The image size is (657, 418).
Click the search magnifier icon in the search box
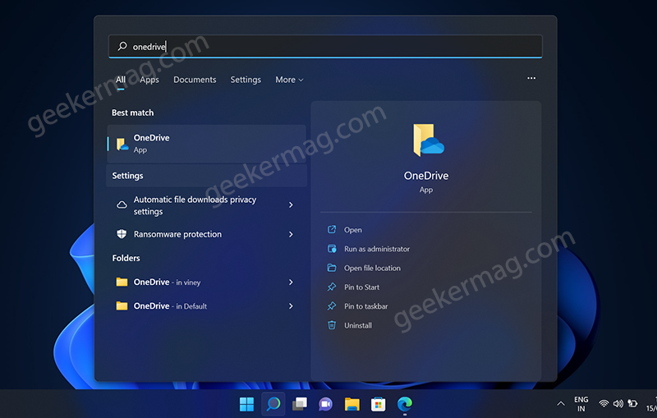[122, 46]
